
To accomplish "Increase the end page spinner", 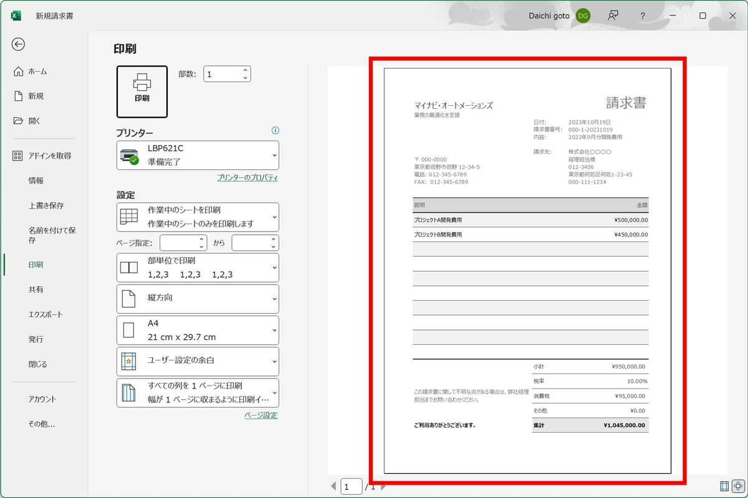I will [274, 239].
